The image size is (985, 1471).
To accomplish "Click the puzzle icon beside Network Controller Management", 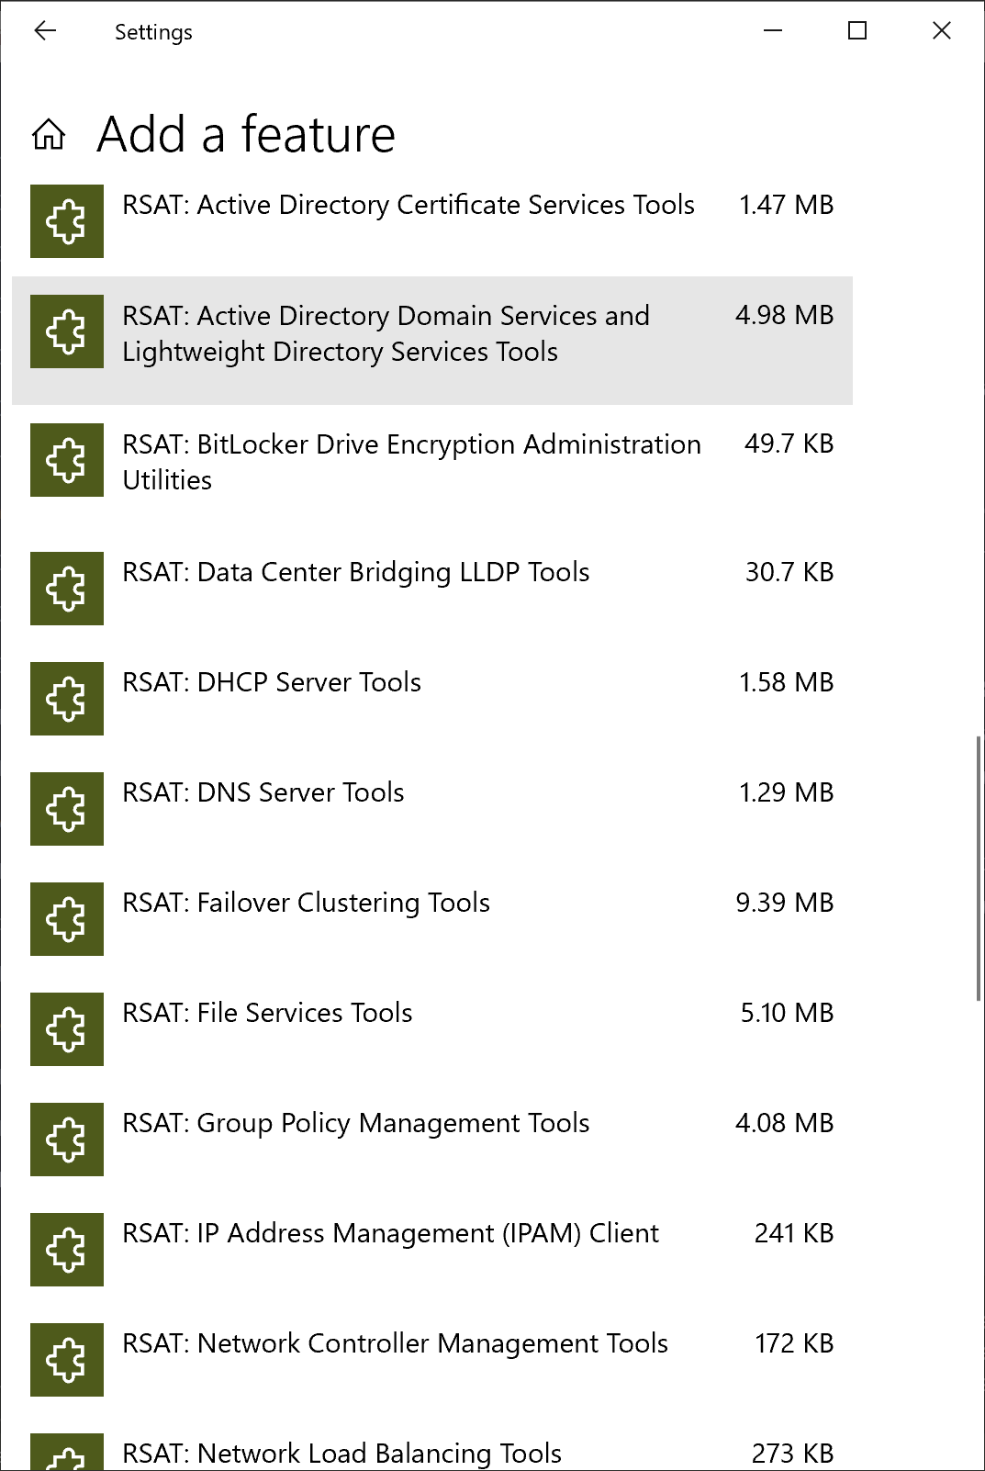I will pyautogui.click(x=67, y=1360).
